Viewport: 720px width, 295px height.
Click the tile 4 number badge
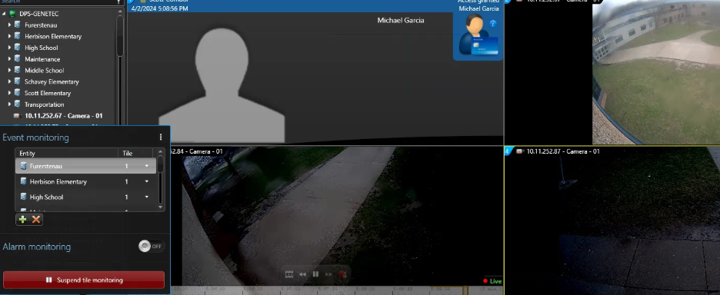click(x=508, y=151)
